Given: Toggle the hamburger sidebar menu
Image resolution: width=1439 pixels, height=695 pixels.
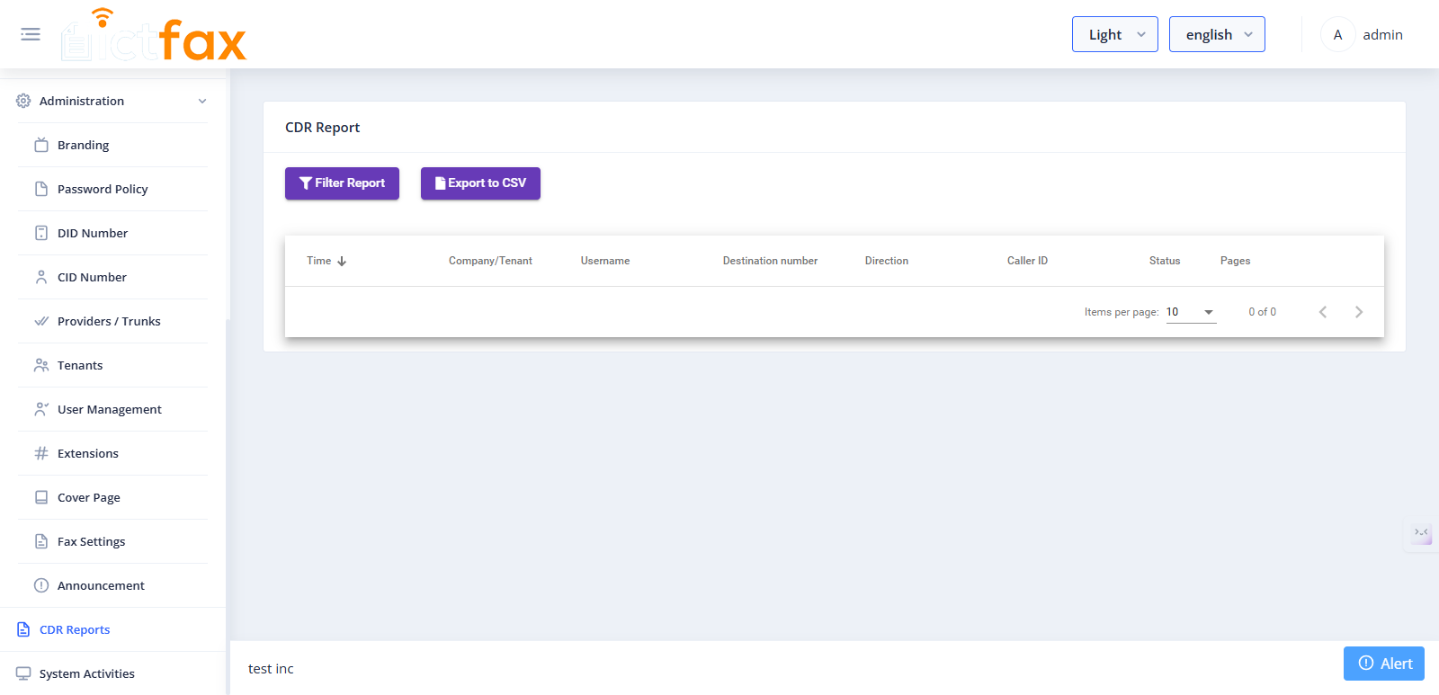Looking at the screenshot, I should click(31, 34).
